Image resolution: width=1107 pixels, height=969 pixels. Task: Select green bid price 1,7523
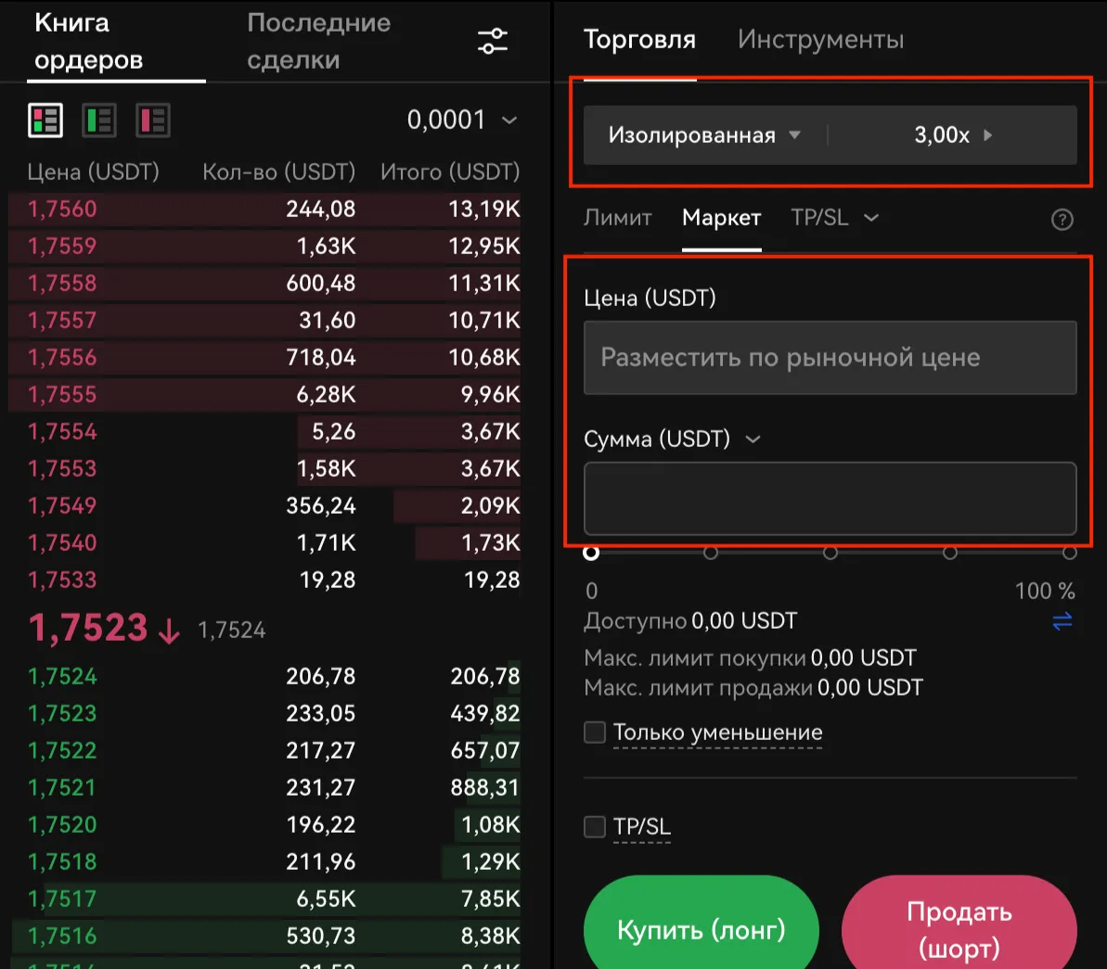[62, 713]
